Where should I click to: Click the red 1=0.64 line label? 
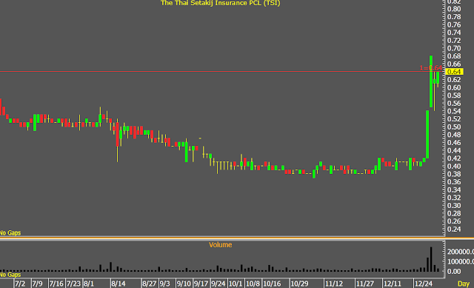click(431, 68)
